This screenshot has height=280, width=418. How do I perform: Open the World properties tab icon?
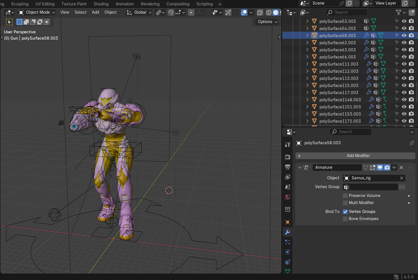pos(288,197)
